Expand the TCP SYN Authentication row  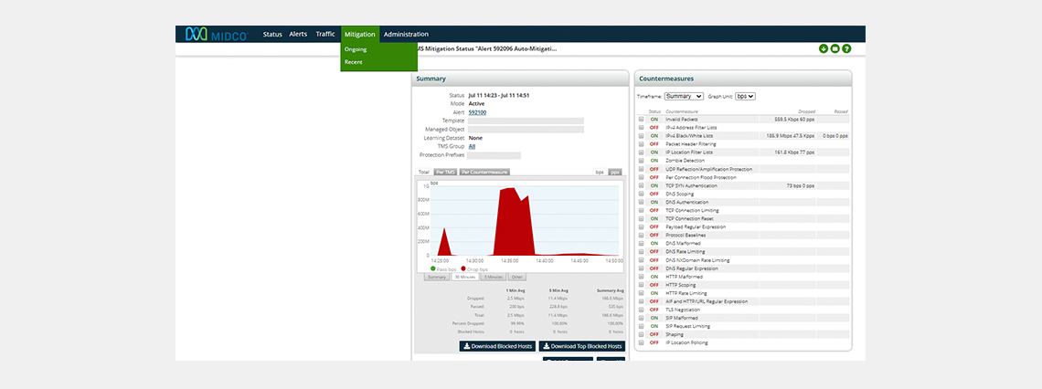[642, 185]
